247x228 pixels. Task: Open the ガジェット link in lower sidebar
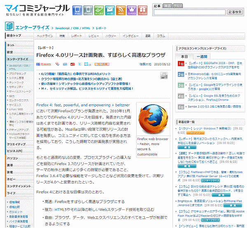point(16,212)
